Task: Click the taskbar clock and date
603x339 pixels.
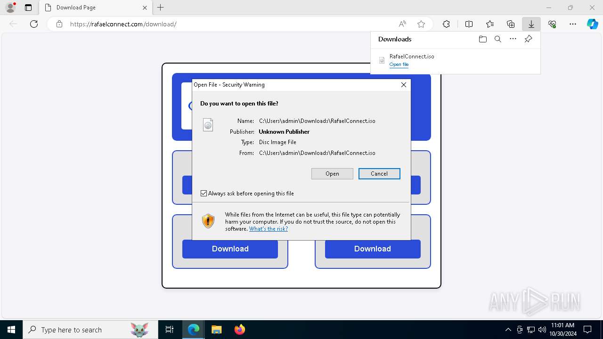Action: [x=562, y=330]
